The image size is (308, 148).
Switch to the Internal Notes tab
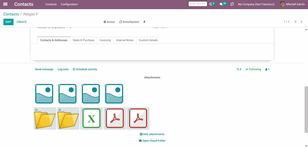(x=125, y=40)
